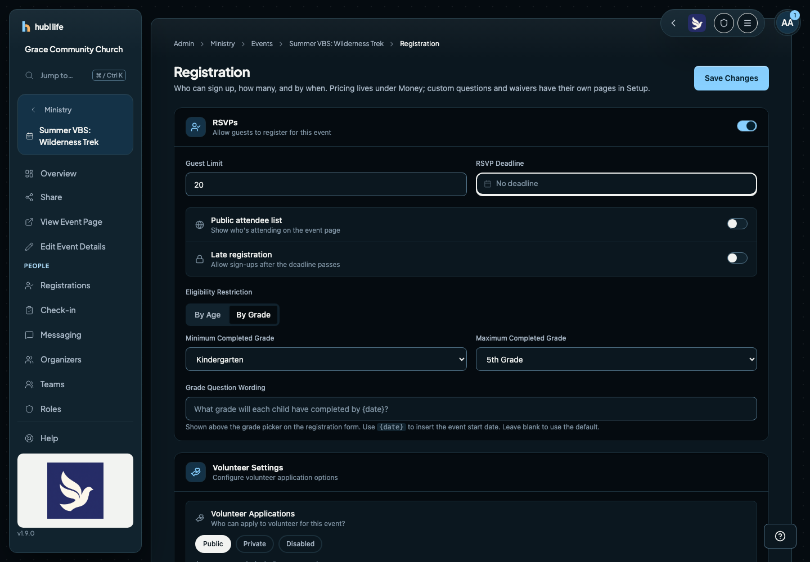Enable the Public attendee list toggle
The height and width of the screenshot is (562, 810).
[x=737, y=224]
